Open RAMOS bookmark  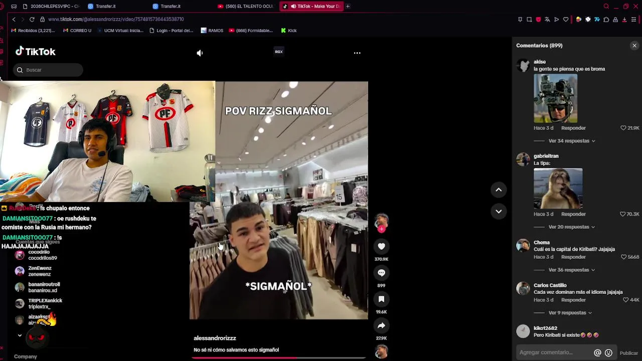(212, 31)
